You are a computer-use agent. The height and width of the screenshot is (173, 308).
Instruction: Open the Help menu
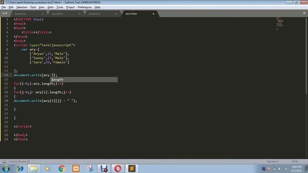pos(97,7)
